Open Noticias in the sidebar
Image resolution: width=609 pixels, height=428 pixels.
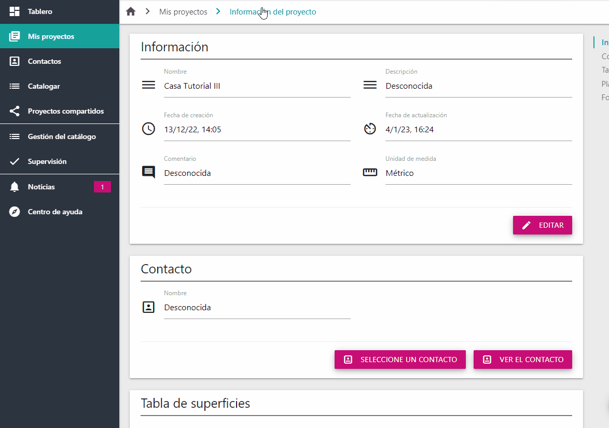click(x=60, y=187)
